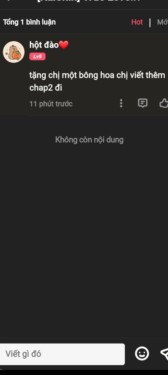Switch to the Mới comments tab
Viewport: 168px width, 375px height.
coord(162,22)
